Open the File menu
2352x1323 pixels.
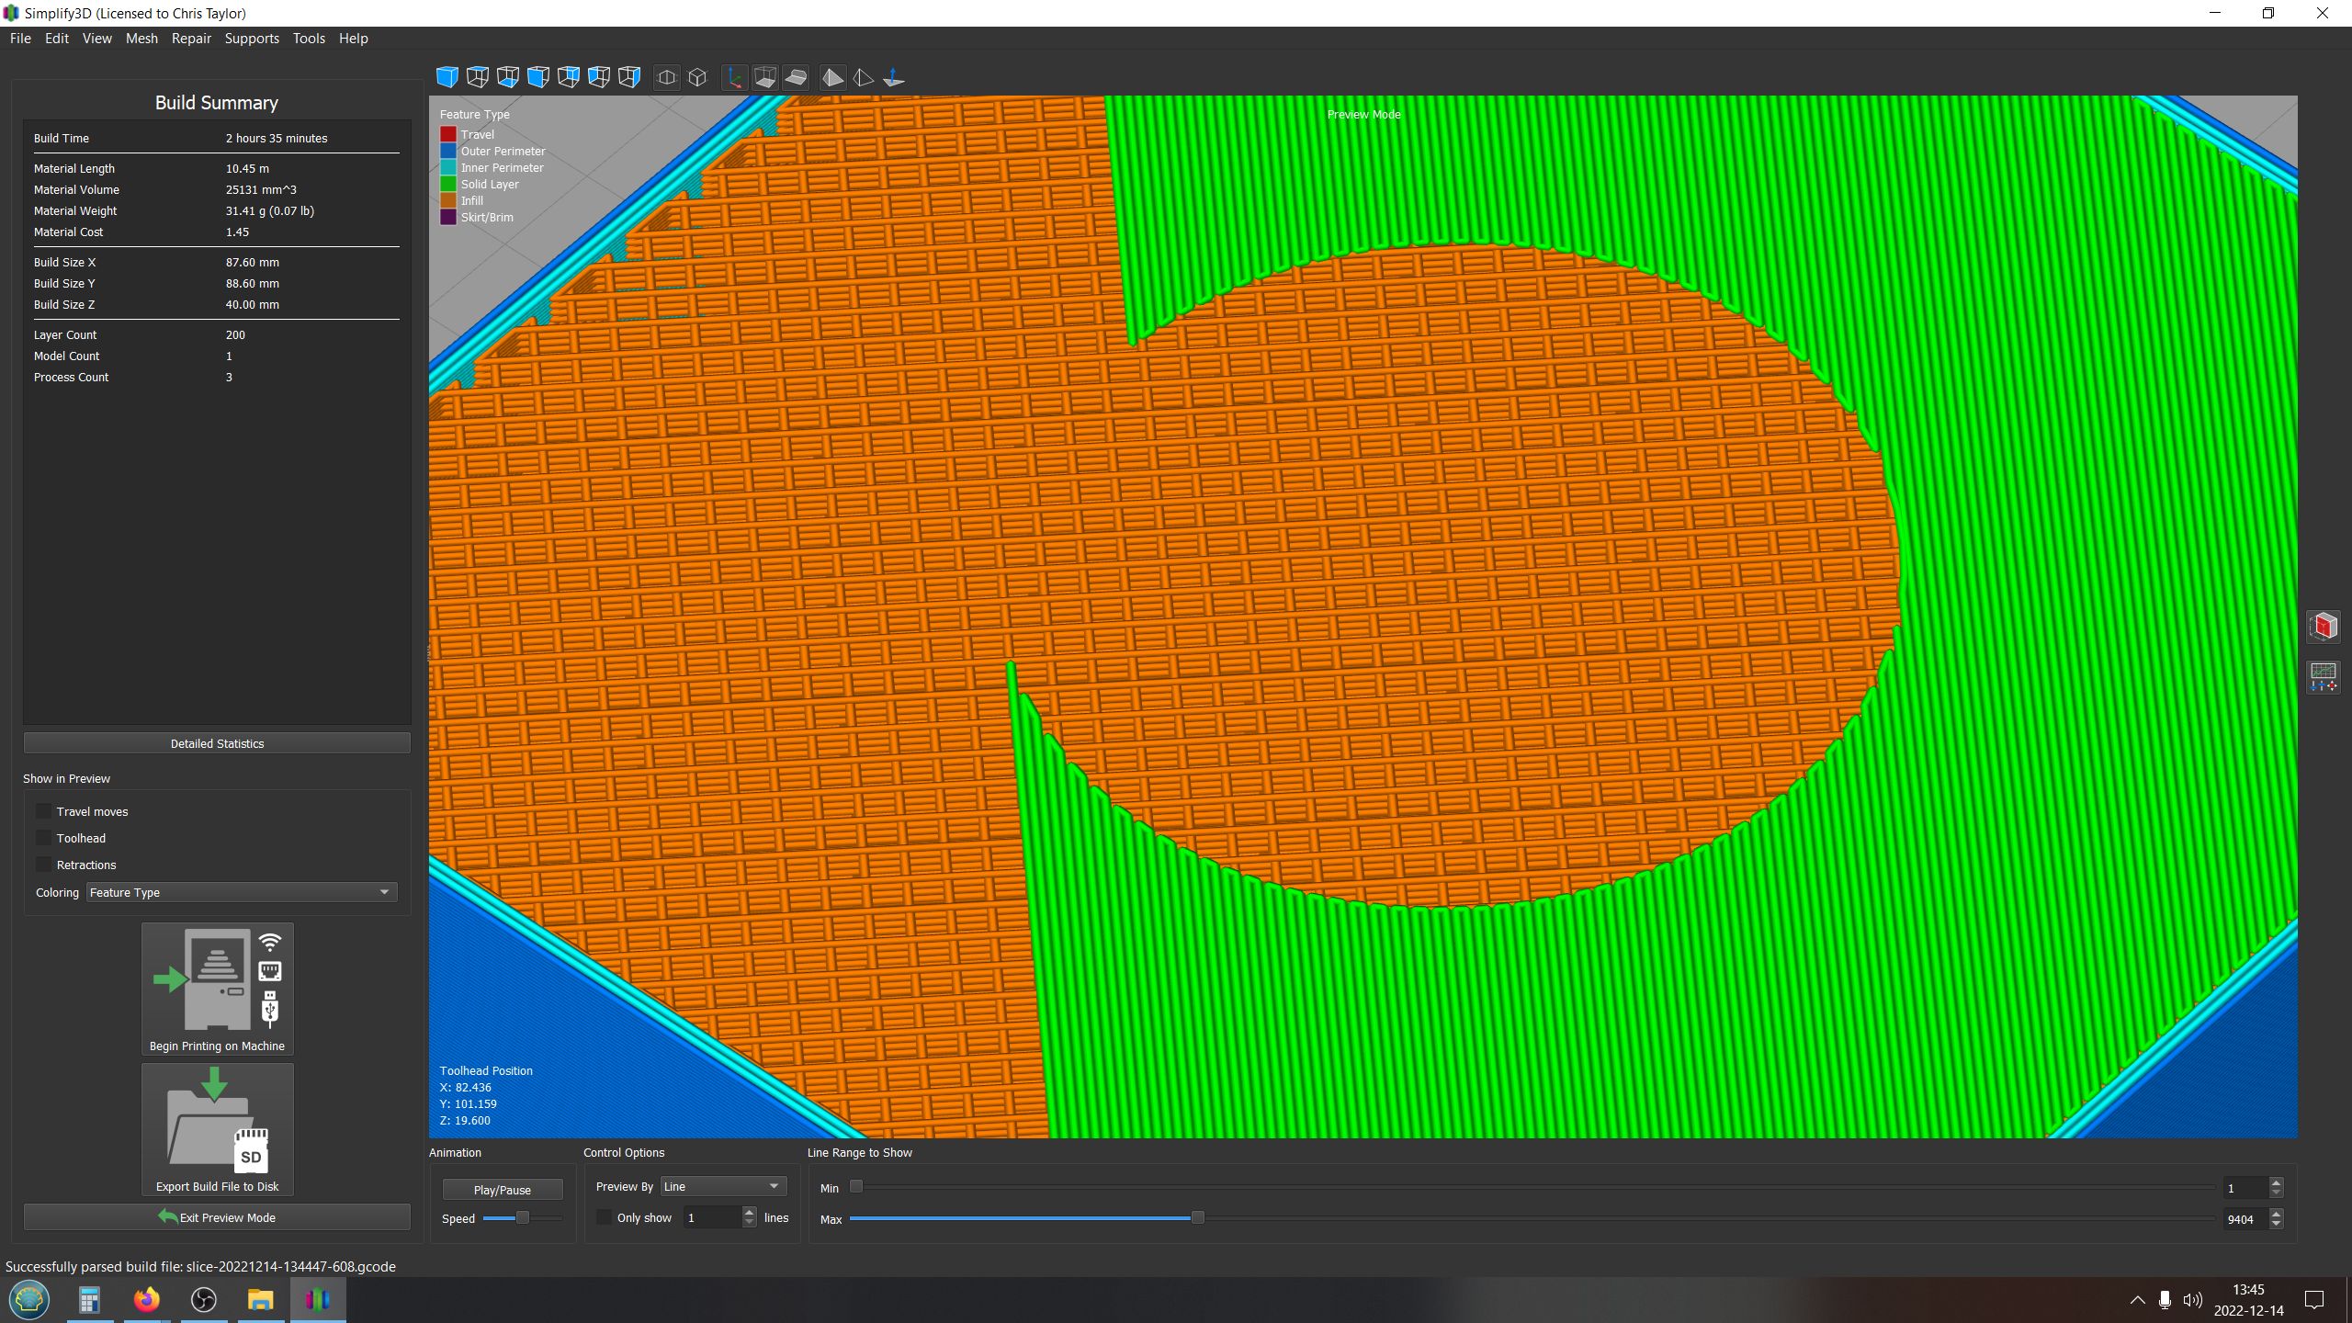(x=20, y=39)
